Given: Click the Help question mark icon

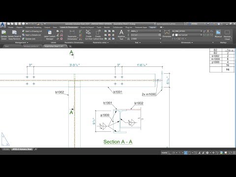Looking at the screenshot, I should (219, 24).
